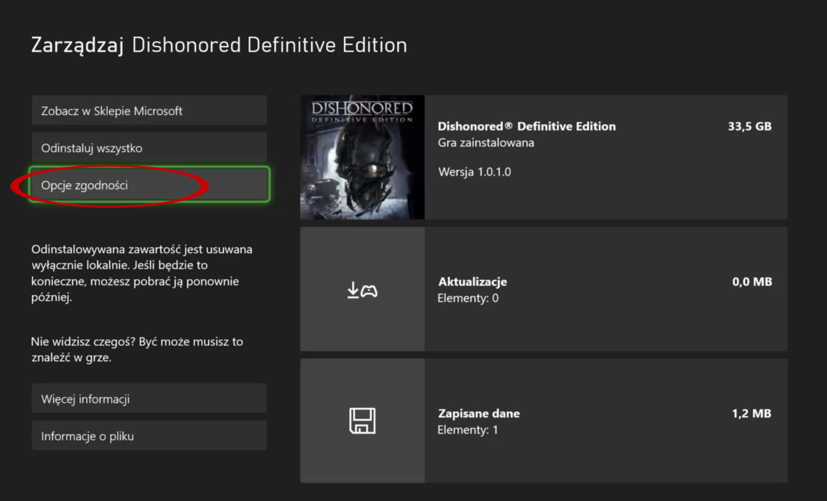Open "Informacje o pliku" button
Image resolution: width=827 pixels, height=501 pixels.
pyautogui.click(x=149, y=435)
